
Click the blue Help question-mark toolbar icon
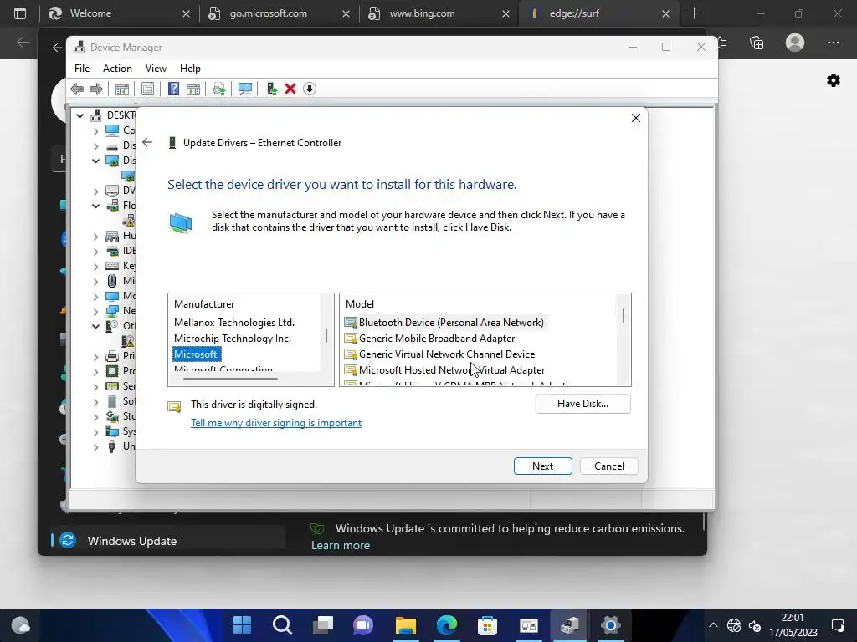tap(173, 89)
